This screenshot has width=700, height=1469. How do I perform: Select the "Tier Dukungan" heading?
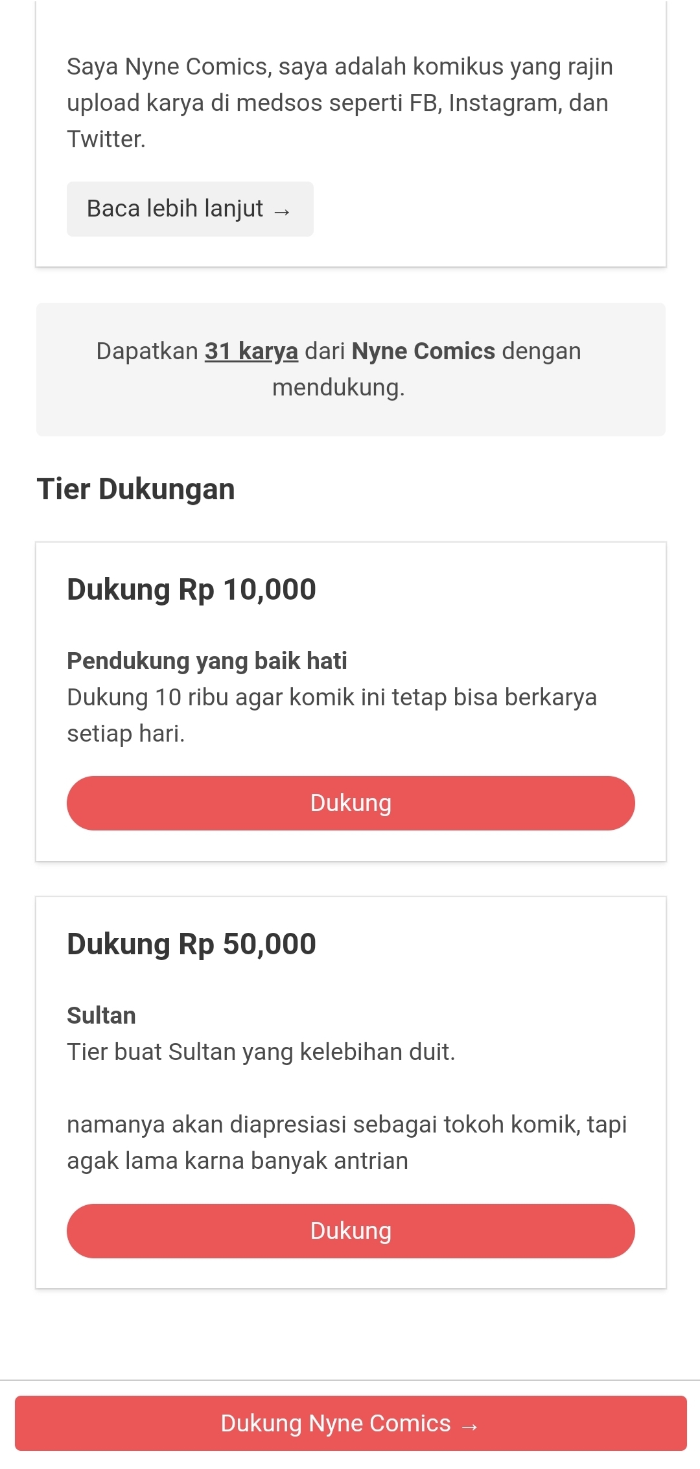pos(135,489)
